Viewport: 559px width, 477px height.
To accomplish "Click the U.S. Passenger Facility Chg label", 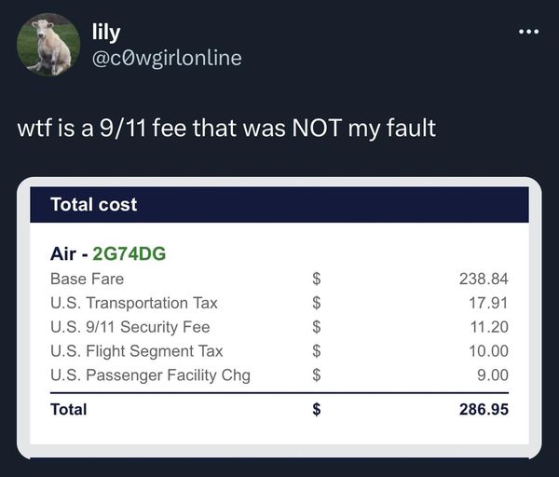I will pyautogui.click(x=150, y=375).
